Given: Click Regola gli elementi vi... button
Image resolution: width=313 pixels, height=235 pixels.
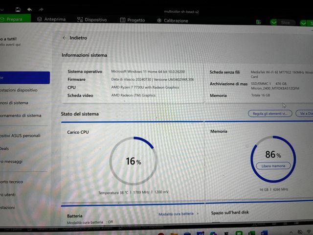Looking at the screenshot, I should pos(270,114).
